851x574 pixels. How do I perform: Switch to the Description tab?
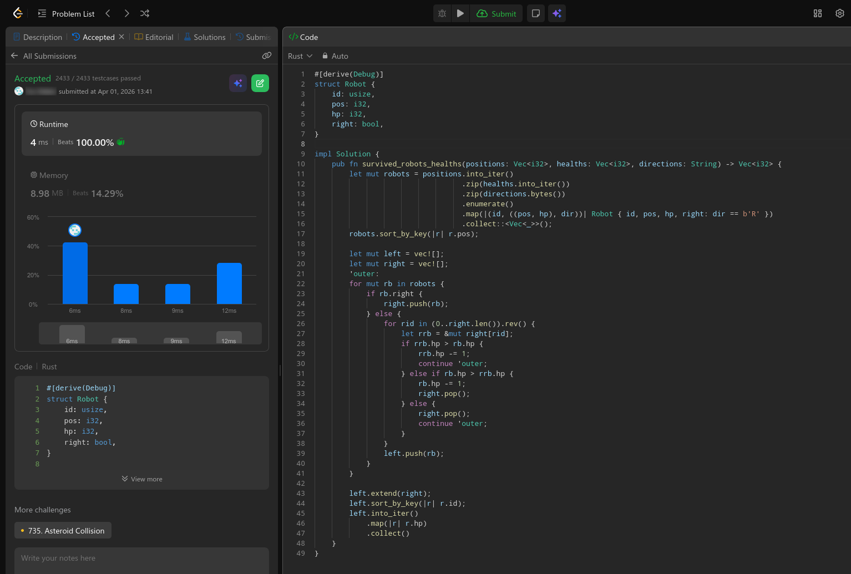point(38,37)
